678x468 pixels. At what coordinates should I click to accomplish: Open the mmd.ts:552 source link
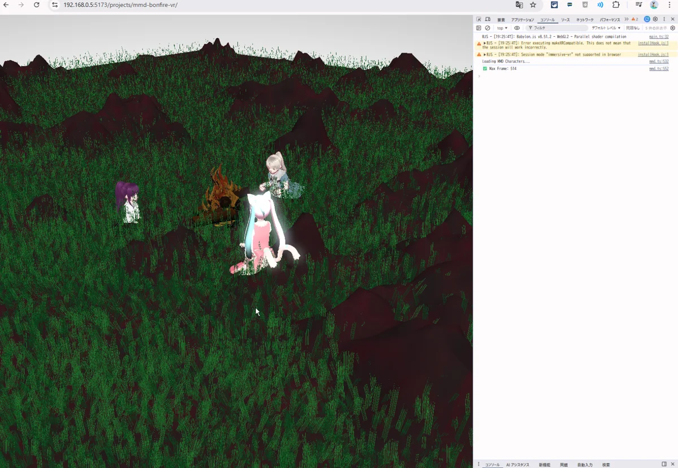tap(659, 68)
